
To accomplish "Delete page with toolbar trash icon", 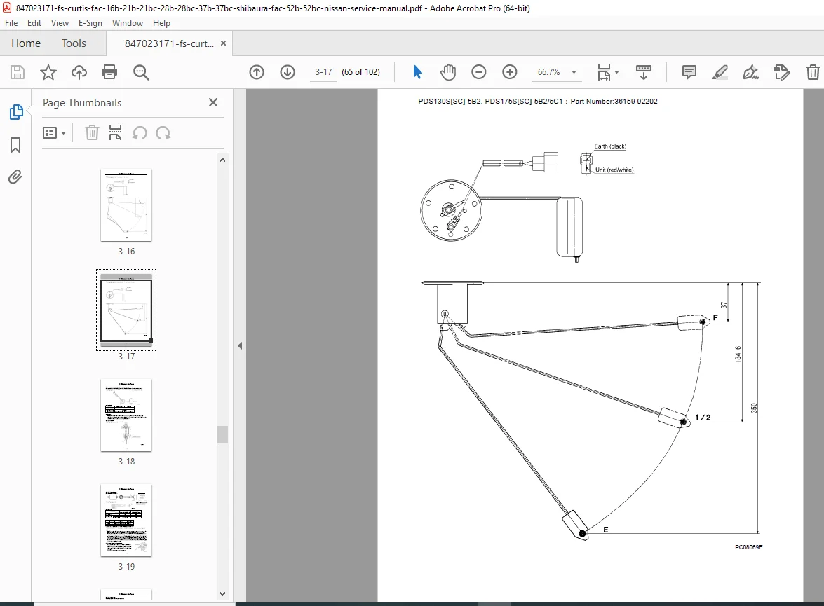I will coord(813,72).
